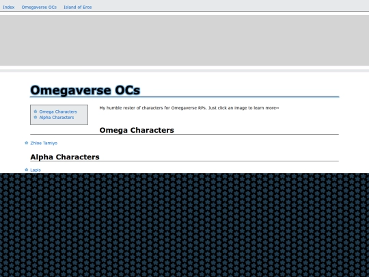Click the flower bullet next to Omega Characters link
The height and width of the screenshot is (277, 369).
pyautogui.click(x=36, y=111)
